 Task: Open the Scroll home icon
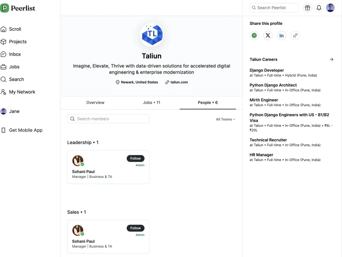[x=3, y=29]
